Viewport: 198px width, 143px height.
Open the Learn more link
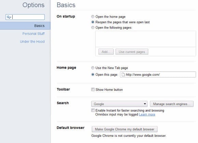coord(147,114)
